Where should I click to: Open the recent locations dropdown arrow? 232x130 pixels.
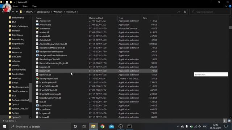(13, 12)
